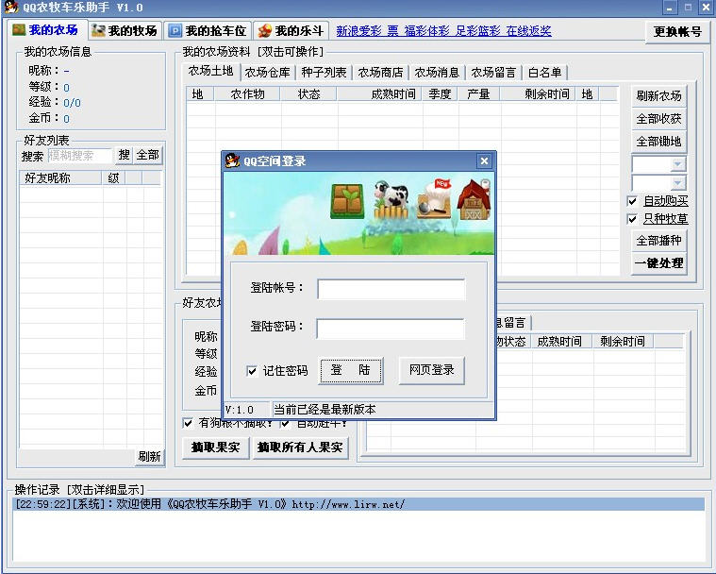Click the penguin icon in main window title
Screen dimensions: 716x574
click(x=11, y=7)
